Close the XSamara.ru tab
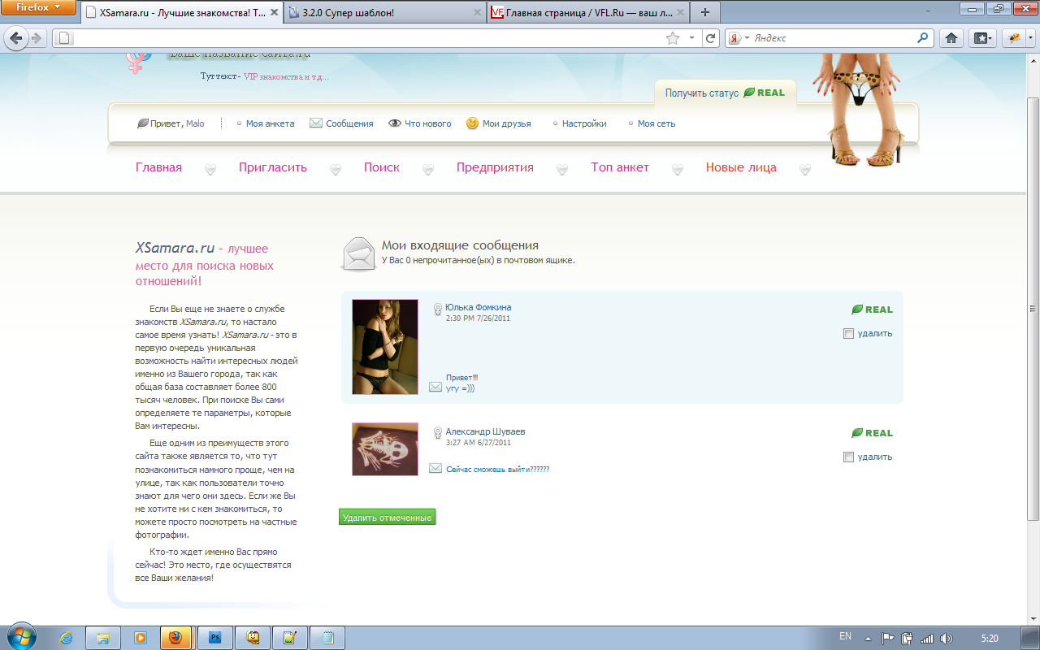Screen dimensions: 1040x650 tap(274, 13)
